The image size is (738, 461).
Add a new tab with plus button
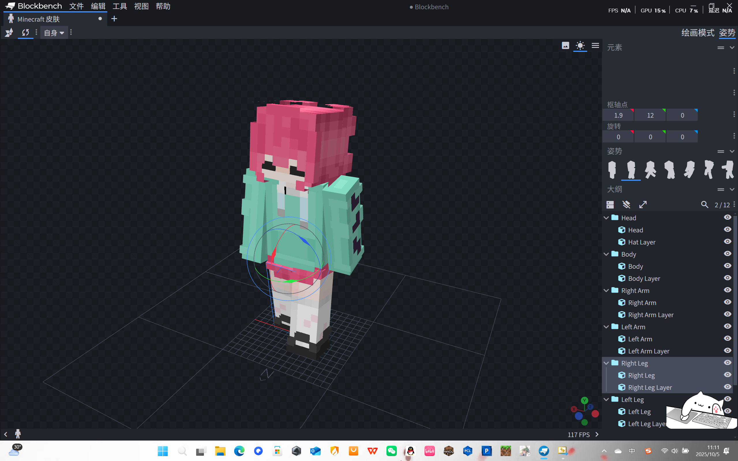[x=114, y=19]
